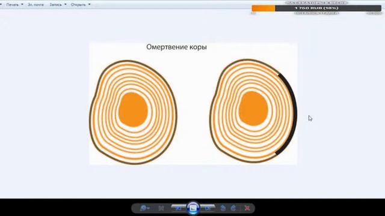Expand the Печать dropdown arrow
Viewport: 385px width, 216px height.
[x=22, y=4]
